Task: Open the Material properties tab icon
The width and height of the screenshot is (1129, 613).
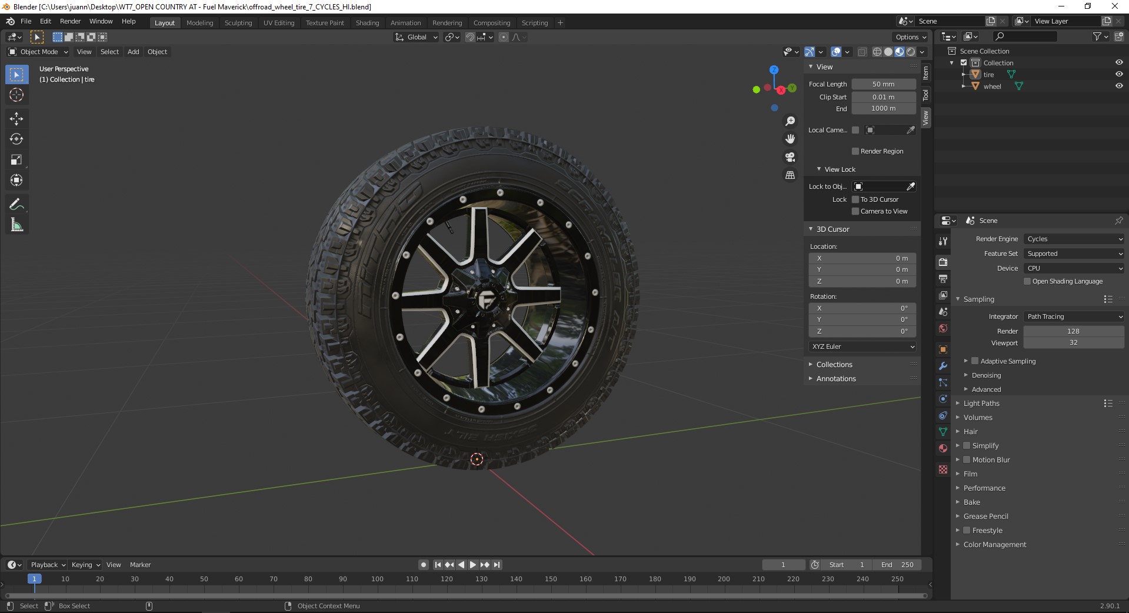Action: click(x=943, y=448)
